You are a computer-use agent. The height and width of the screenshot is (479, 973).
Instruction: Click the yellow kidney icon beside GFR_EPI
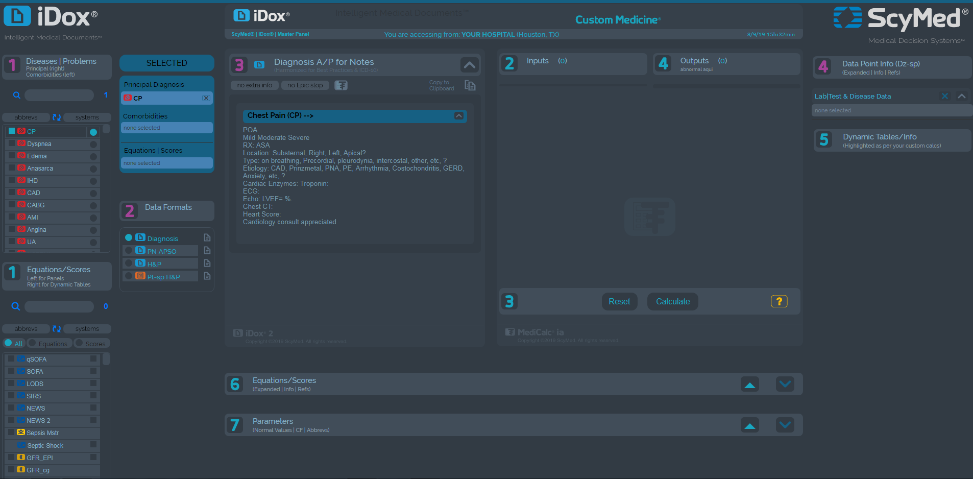click(21, 458)
